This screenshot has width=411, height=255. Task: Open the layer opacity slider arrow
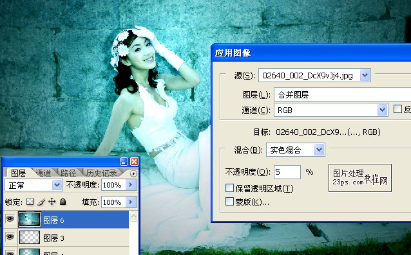click(131, 185)
